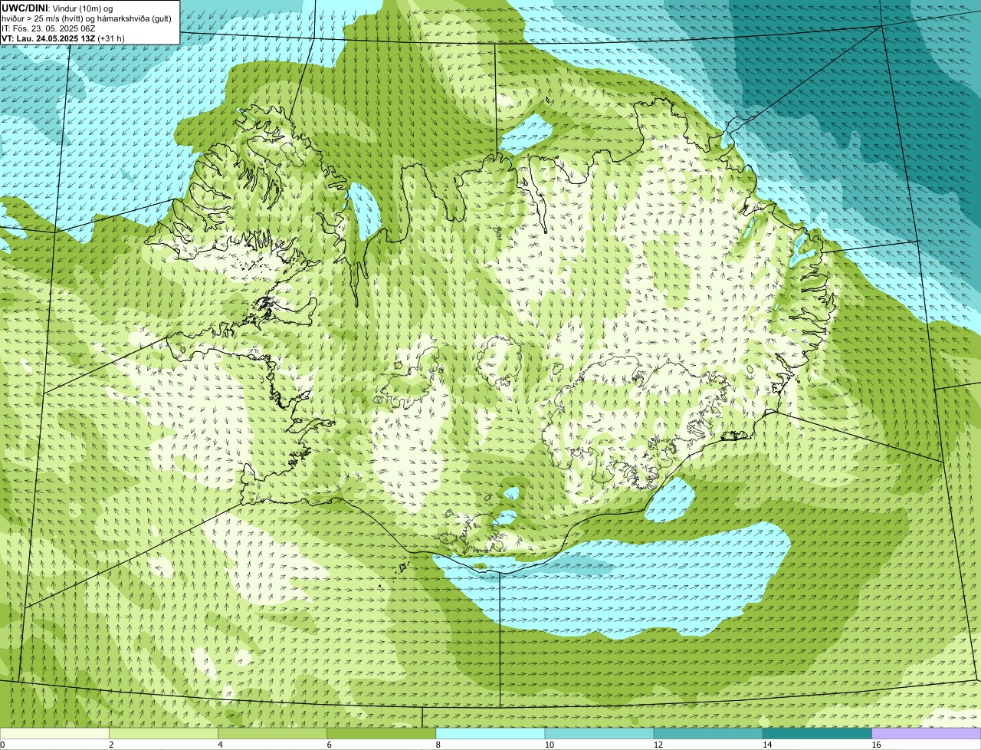Click the '6' scale label under the color bar
The width and height of the screenshot is (981, 750).
pos(329,745)
